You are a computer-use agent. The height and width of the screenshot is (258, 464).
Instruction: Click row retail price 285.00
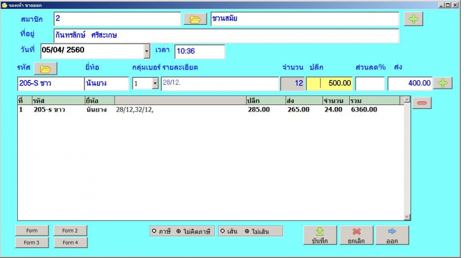point(259,110)
